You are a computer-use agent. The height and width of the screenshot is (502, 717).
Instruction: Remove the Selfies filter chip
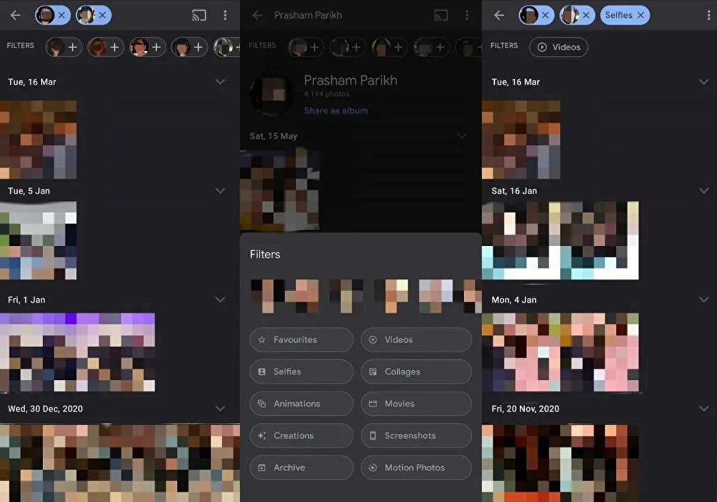click(640, 15)
